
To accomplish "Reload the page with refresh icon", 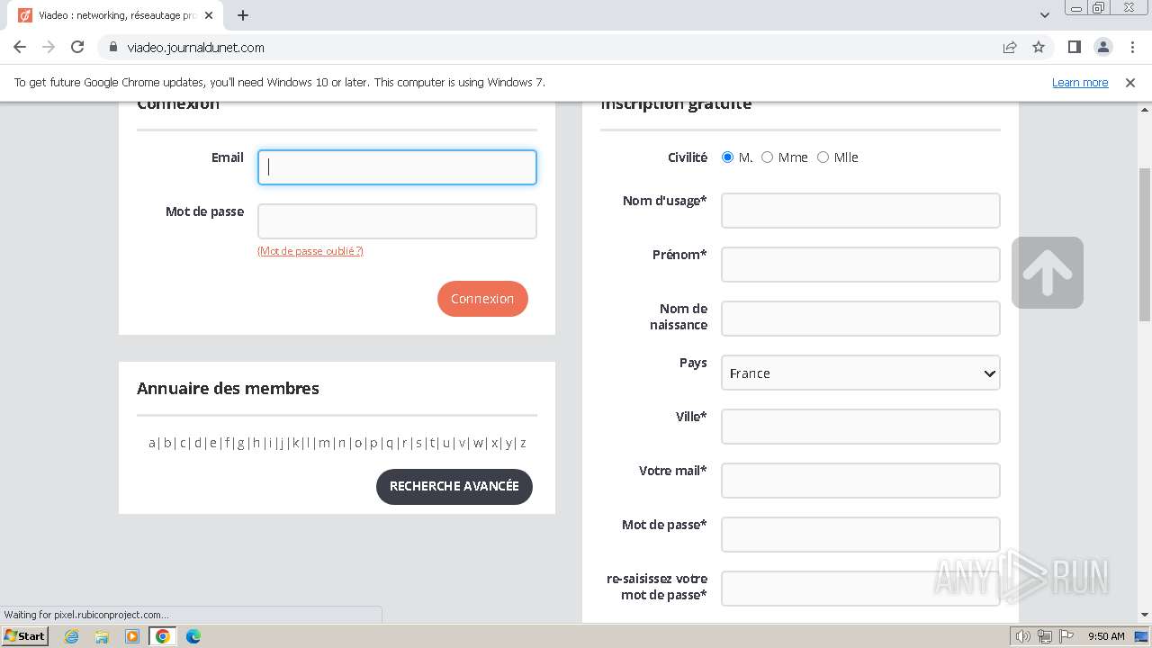I will [77, 47].
